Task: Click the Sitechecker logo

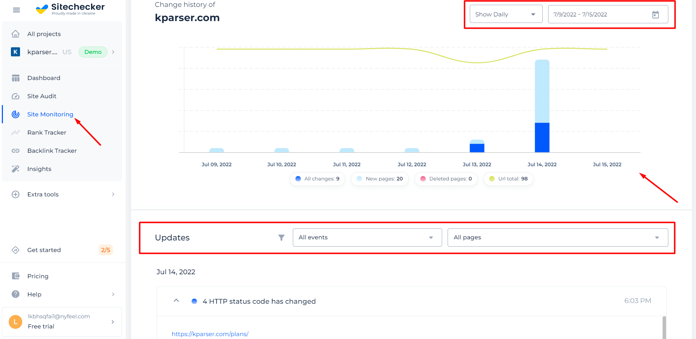Action: 70,9
